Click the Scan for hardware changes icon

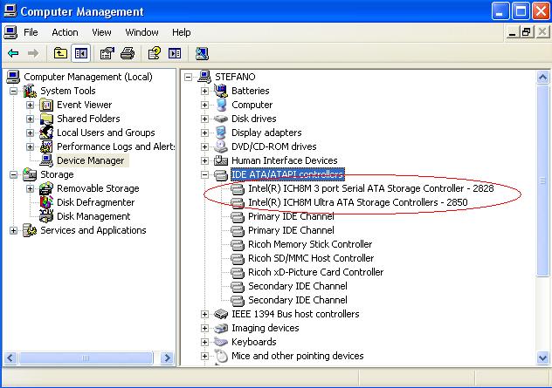click(x=202, y=53)
